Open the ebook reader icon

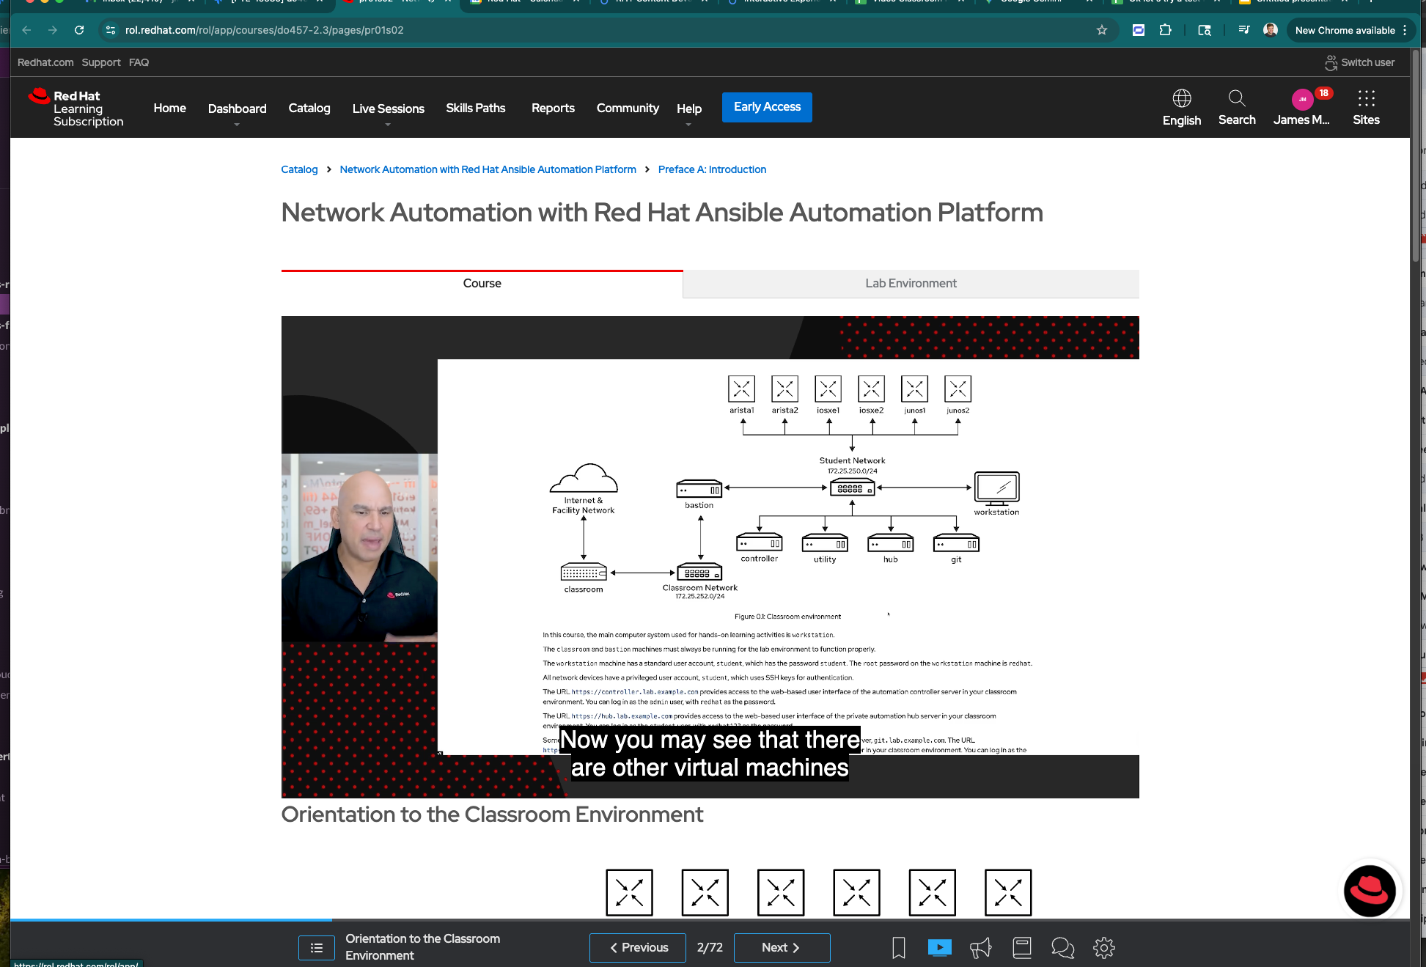pos(1021,948)
